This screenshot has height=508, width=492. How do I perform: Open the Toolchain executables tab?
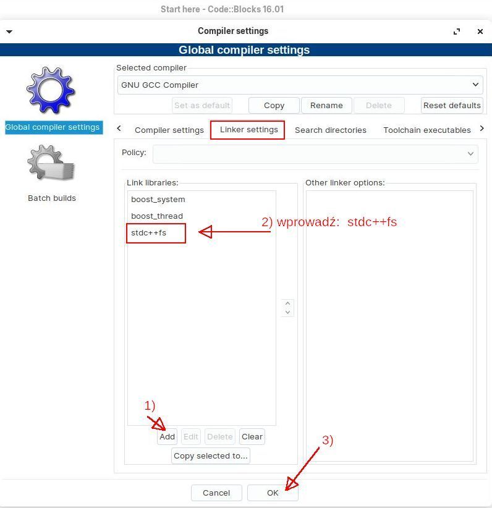click(427, 130)
